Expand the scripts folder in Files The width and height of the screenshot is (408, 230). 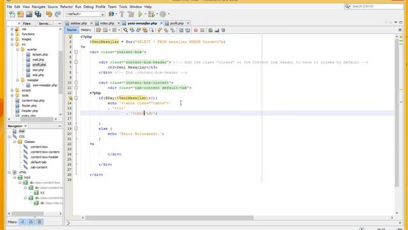[12, 90]
